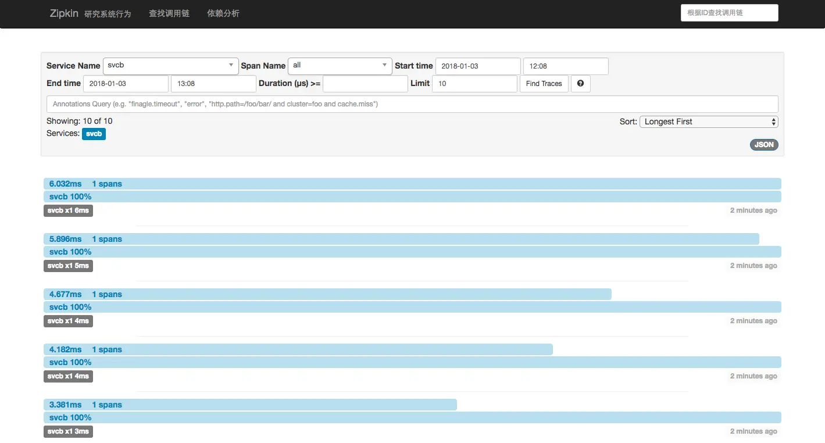Click the Limit field showing 10
The height and width of the screenshot is (443, 825).
pos(474,84)
